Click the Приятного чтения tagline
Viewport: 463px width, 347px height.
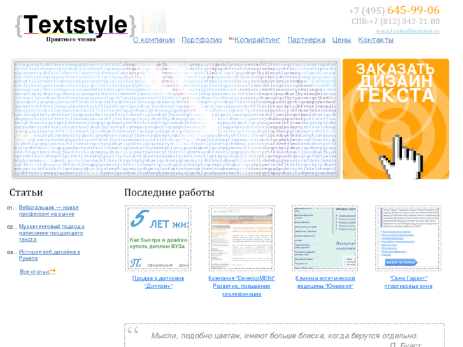(x=71, y=39)
